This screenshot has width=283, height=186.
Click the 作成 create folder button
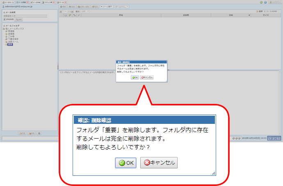pos(22,133)
